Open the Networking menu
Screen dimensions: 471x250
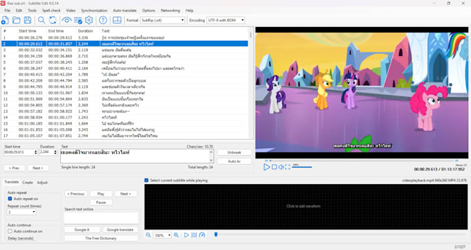click(x=170, y=10)
